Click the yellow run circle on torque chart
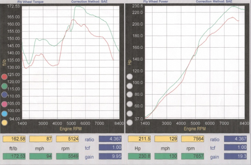 [5, 122]
